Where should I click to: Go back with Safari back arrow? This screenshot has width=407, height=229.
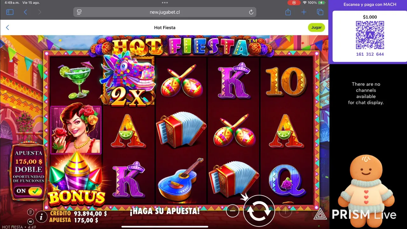click(x=25, y=12)
